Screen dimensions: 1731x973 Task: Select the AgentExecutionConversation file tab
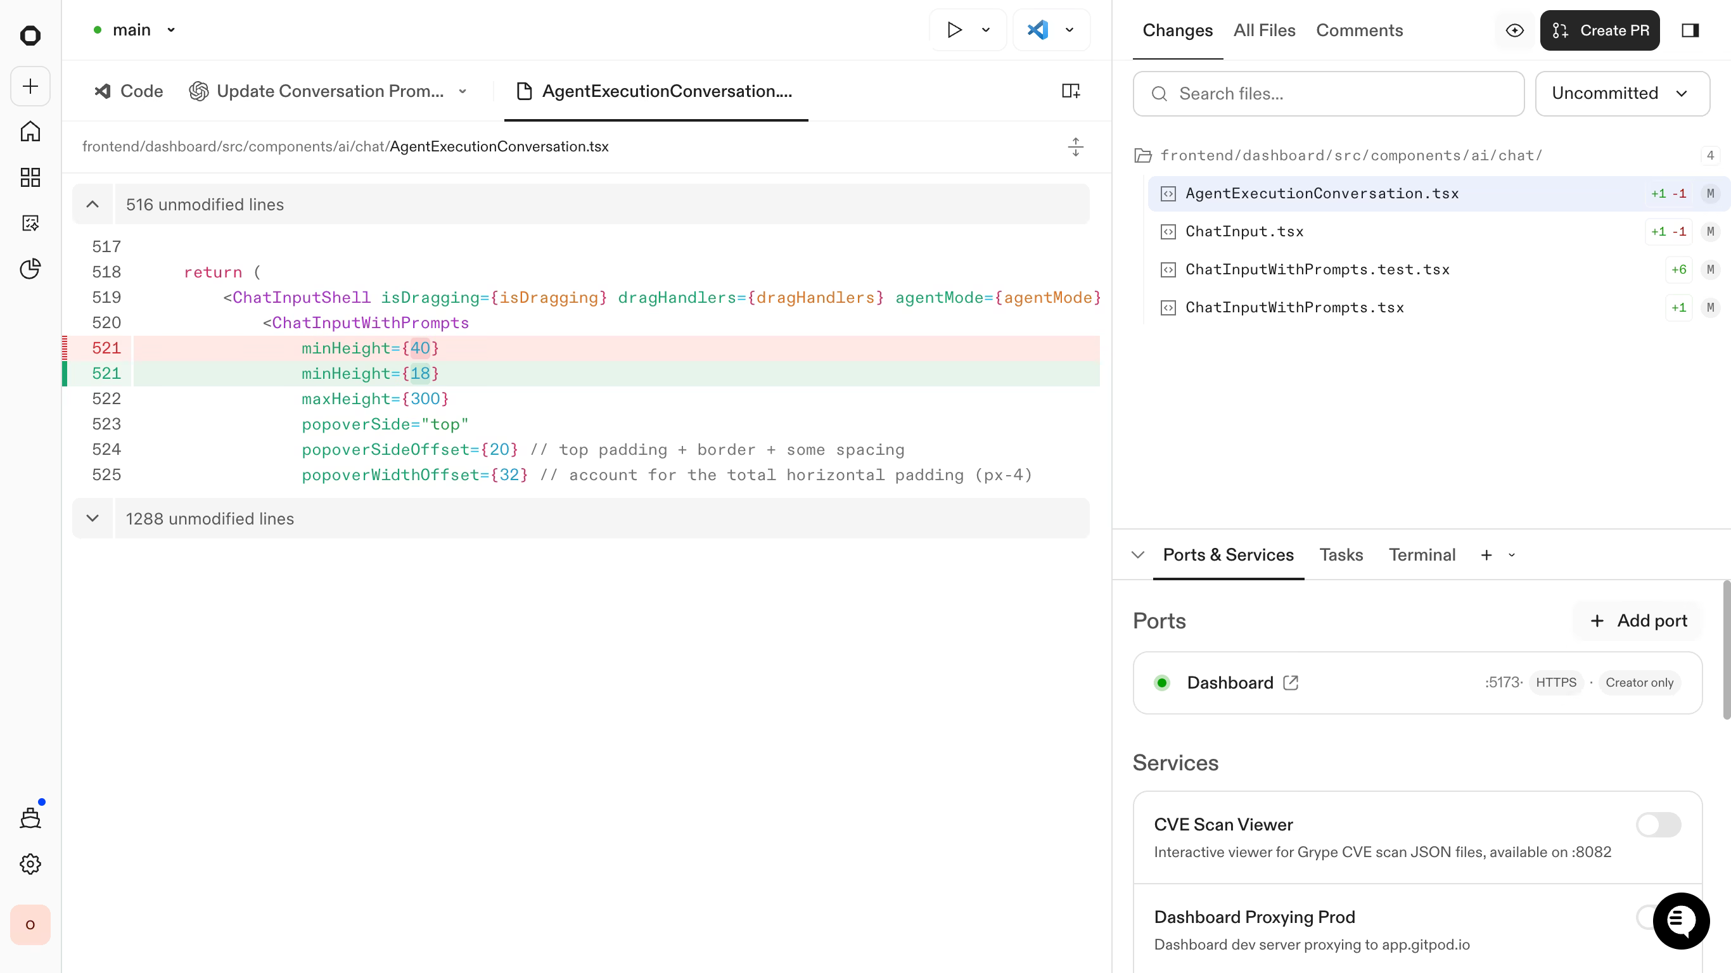656,91
